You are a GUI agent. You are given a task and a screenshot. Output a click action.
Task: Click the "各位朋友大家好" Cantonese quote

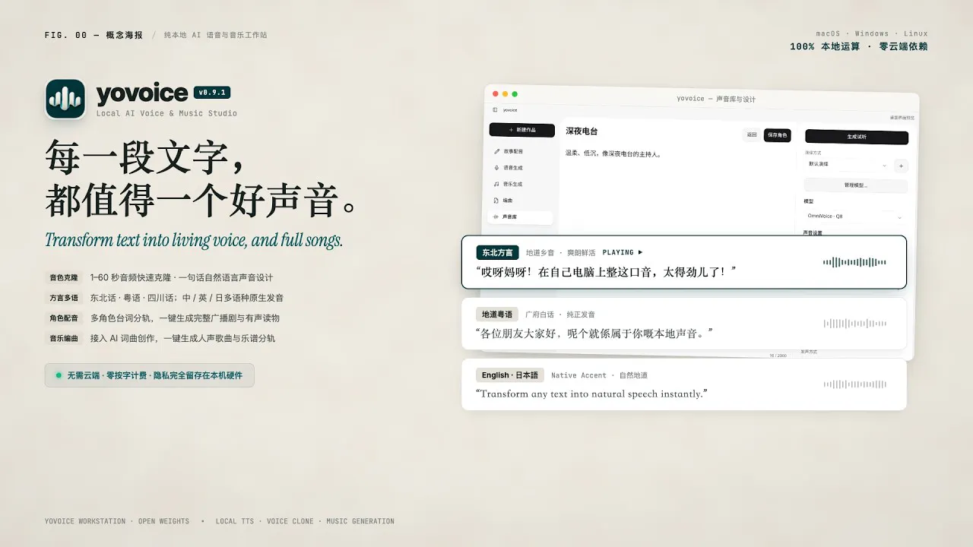(594, 333)
